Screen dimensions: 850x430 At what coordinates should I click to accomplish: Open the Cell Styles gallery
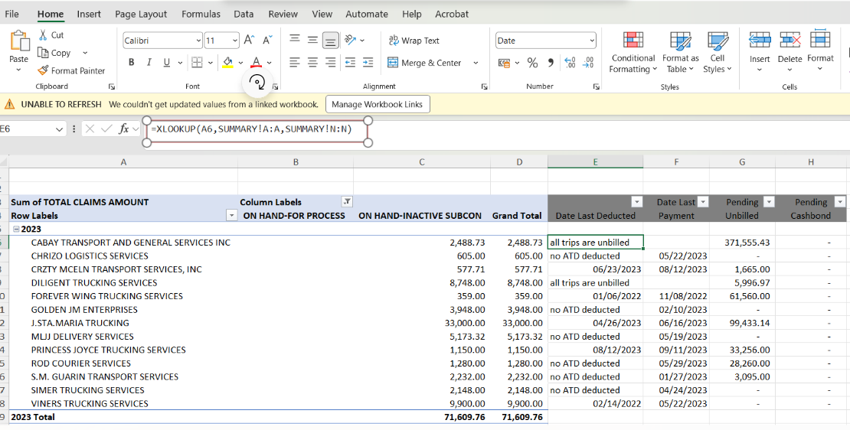[718, 53]
